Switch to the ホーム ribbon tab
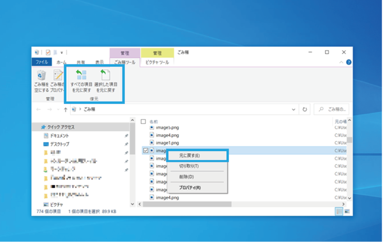 [61, 62]
